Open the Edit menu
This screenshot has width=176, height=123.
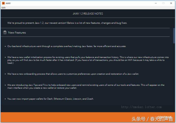(x=4, y=8)
